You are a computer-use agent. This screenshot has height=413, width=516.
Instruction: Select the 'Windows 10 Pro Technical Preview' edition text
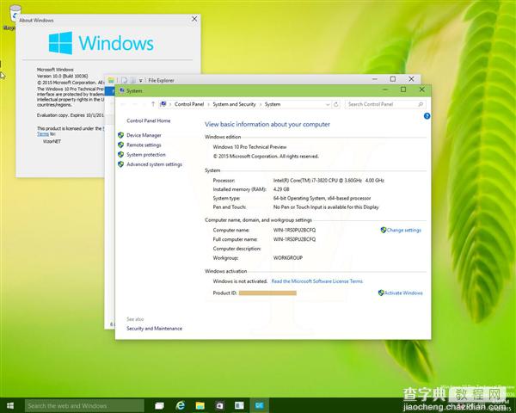(249, 147)
